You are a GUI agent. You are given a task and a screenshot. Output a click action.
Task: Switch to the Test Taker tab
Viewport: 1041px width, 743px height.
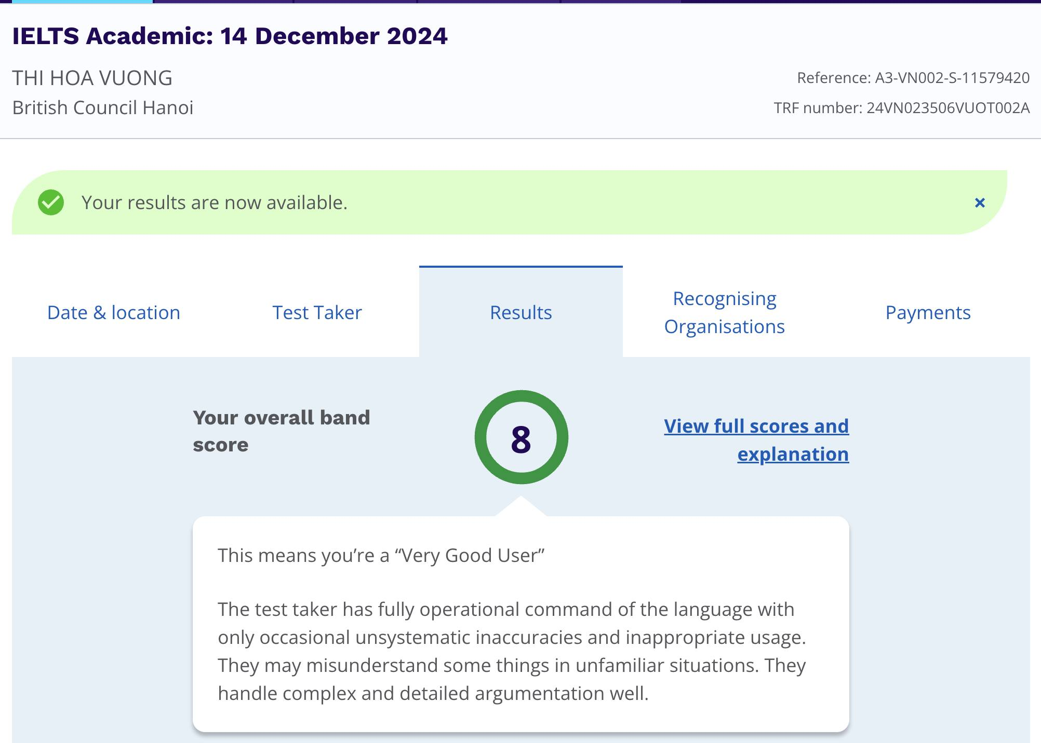coord(317,312)
